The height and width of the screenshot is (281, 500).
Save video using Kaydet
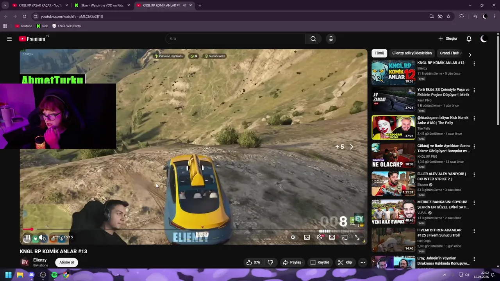coord(320,262)
